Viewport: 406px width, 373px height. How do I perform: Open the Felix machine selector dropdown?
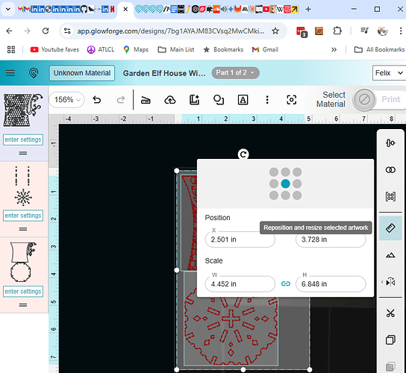[x=389, y=73]
